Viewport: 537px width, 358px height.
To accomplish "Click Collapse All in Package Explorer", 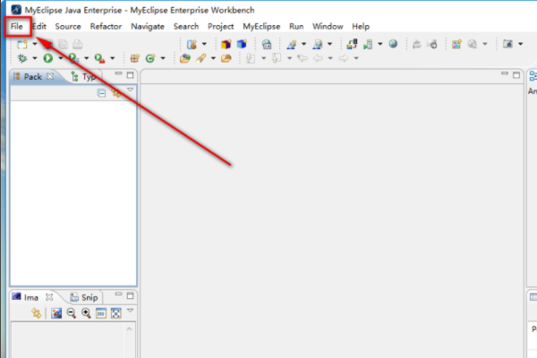I will [101, 93].
